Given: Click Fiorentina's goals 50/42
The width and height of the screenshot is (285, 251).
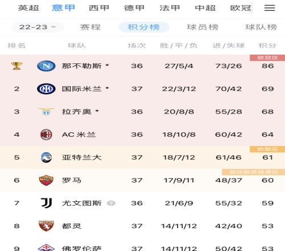Looking at the screenshot, I should 229,248.
